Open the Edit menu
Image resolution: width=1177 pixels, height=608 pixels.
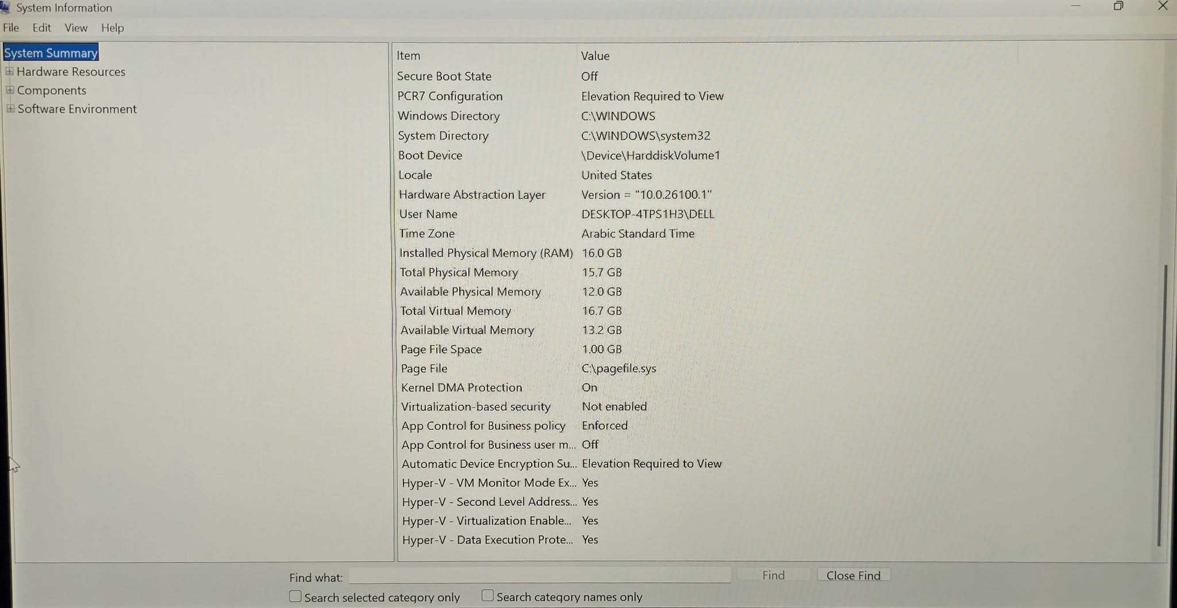(41, 28)
